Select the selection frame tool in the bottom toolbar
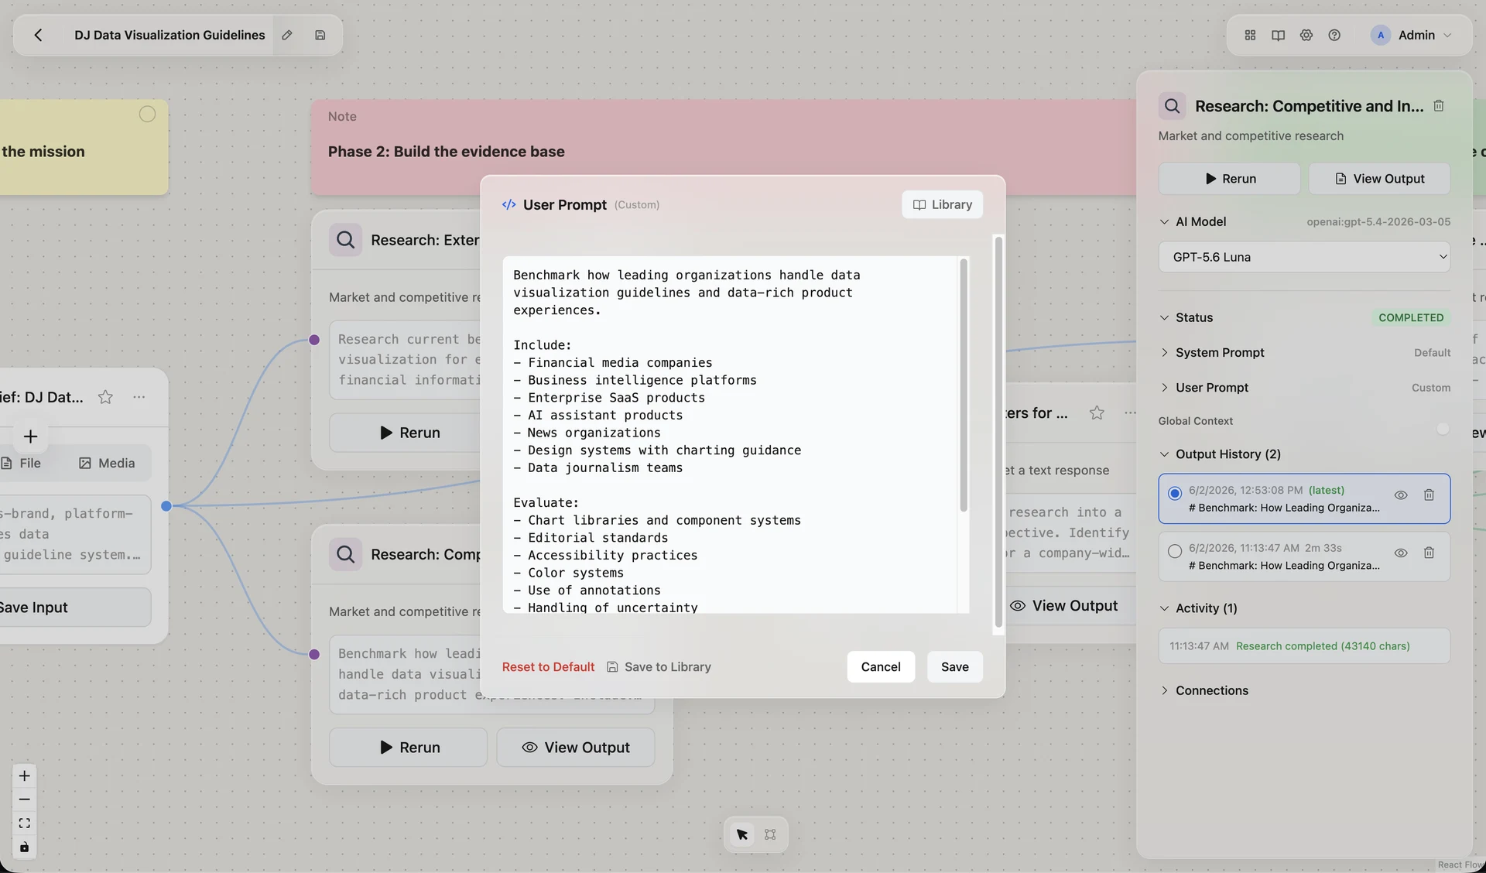 tap(770, 834)
